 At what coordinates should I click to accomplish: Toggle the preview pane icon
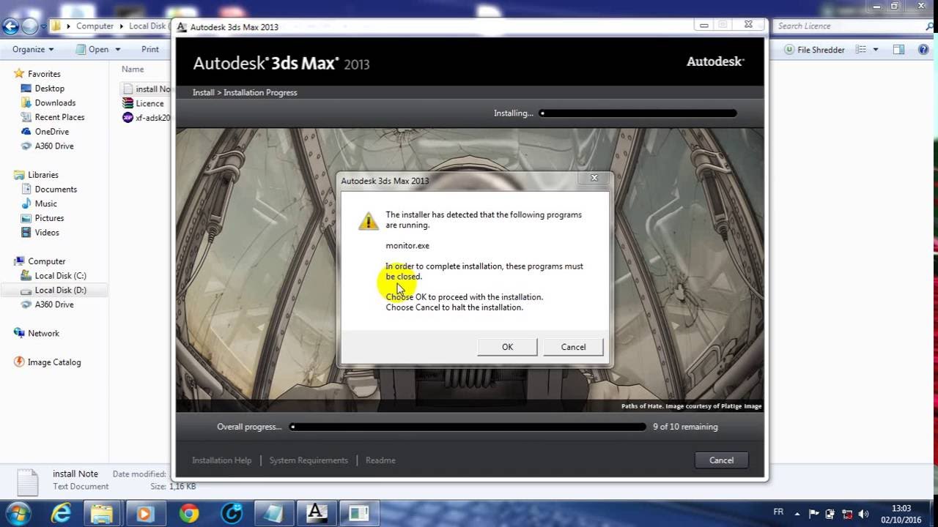tap(899, 50)
